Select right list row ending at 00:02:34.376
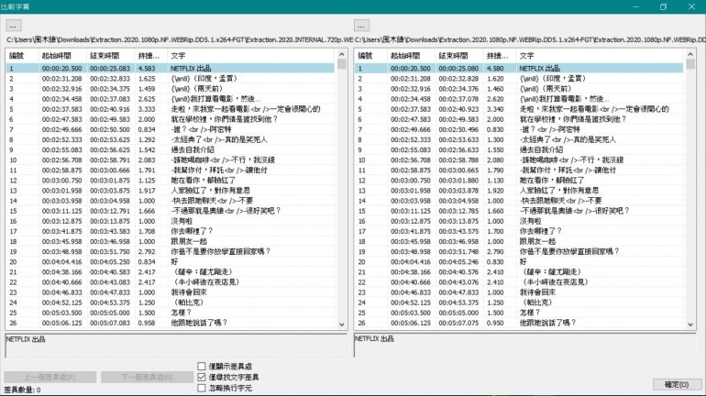 (519, 89)
